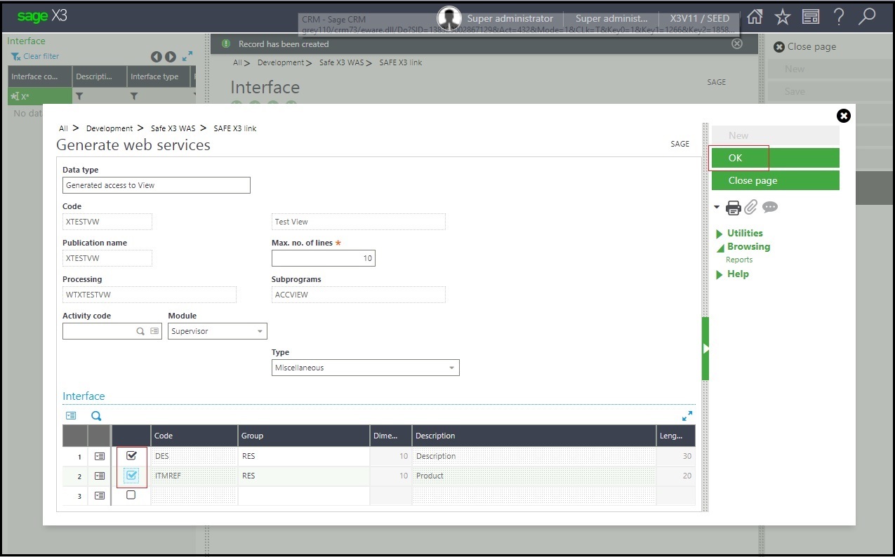Search within the Interface grid
The image size is (895, 557).
(96, 416)
